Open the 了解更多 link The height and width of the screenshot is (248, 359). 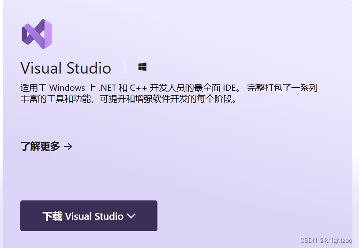tap(46, 146)
